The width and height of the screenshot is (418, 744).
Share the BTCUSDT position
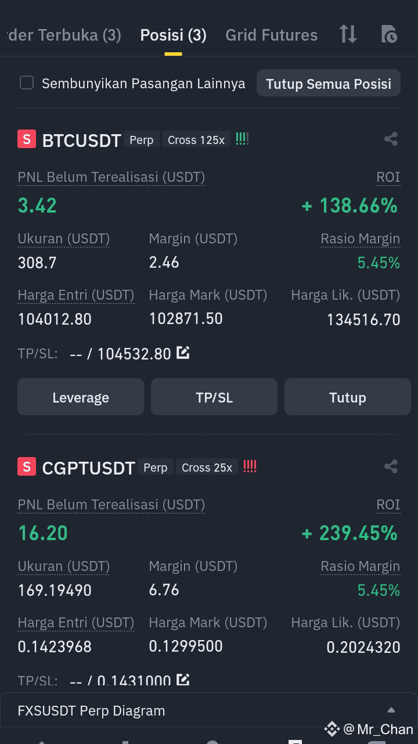point(391,139)
